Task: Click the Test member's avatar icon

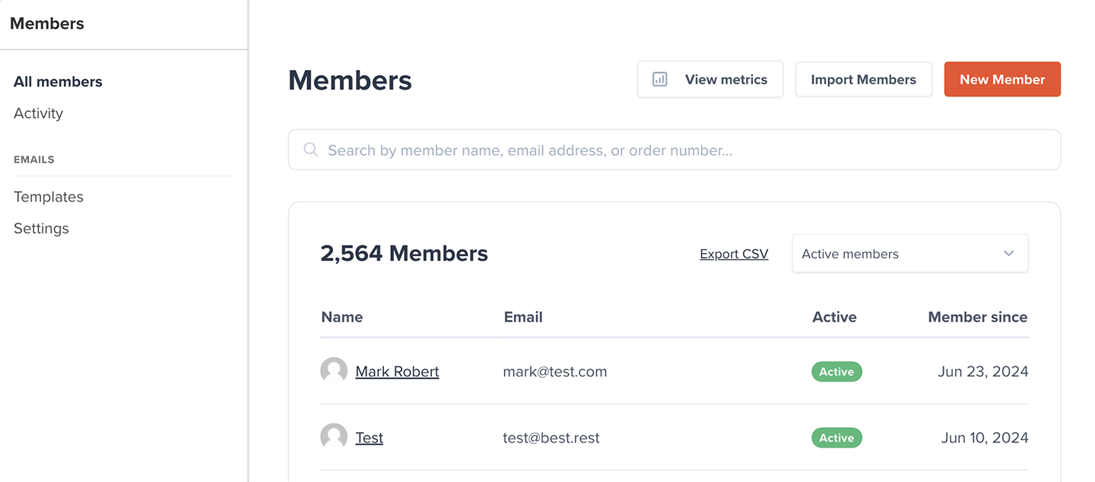Action: pyautogui.click(x=334, y=437)
